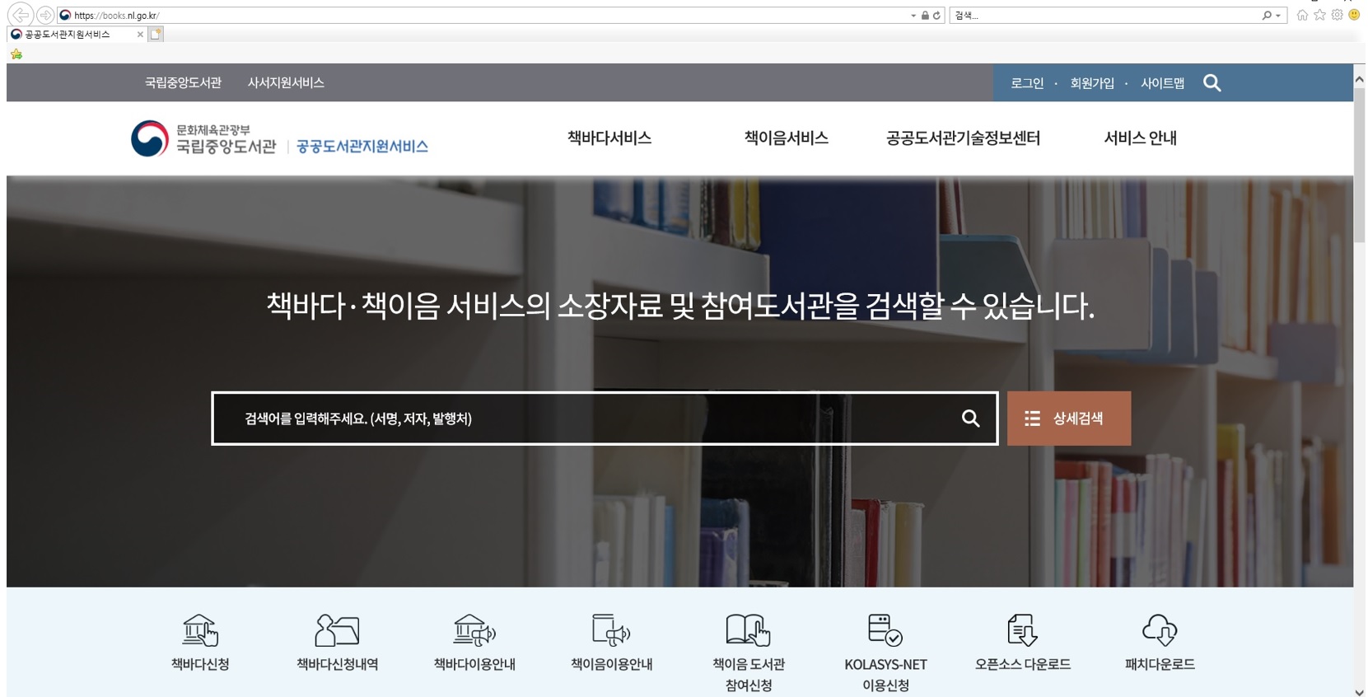Click the 사서지원서비스 top bar link

pyautogui.click(x=286, y=83)
